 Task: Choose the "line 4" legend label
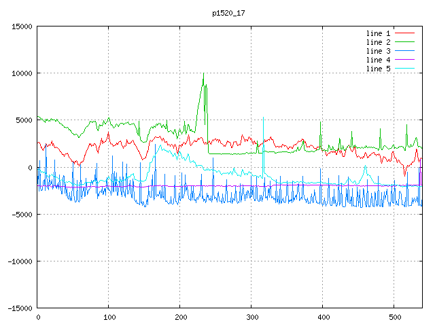pos(379,60)
